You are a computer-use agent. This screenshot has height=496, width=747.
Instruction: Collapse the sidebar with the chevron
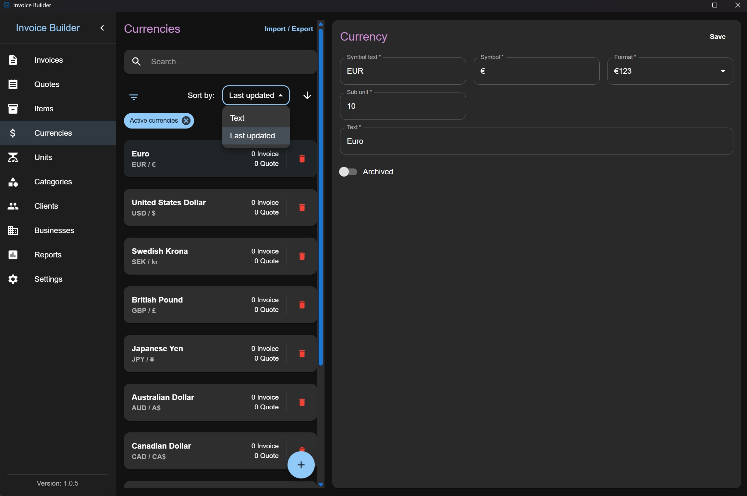pos(102,28)
